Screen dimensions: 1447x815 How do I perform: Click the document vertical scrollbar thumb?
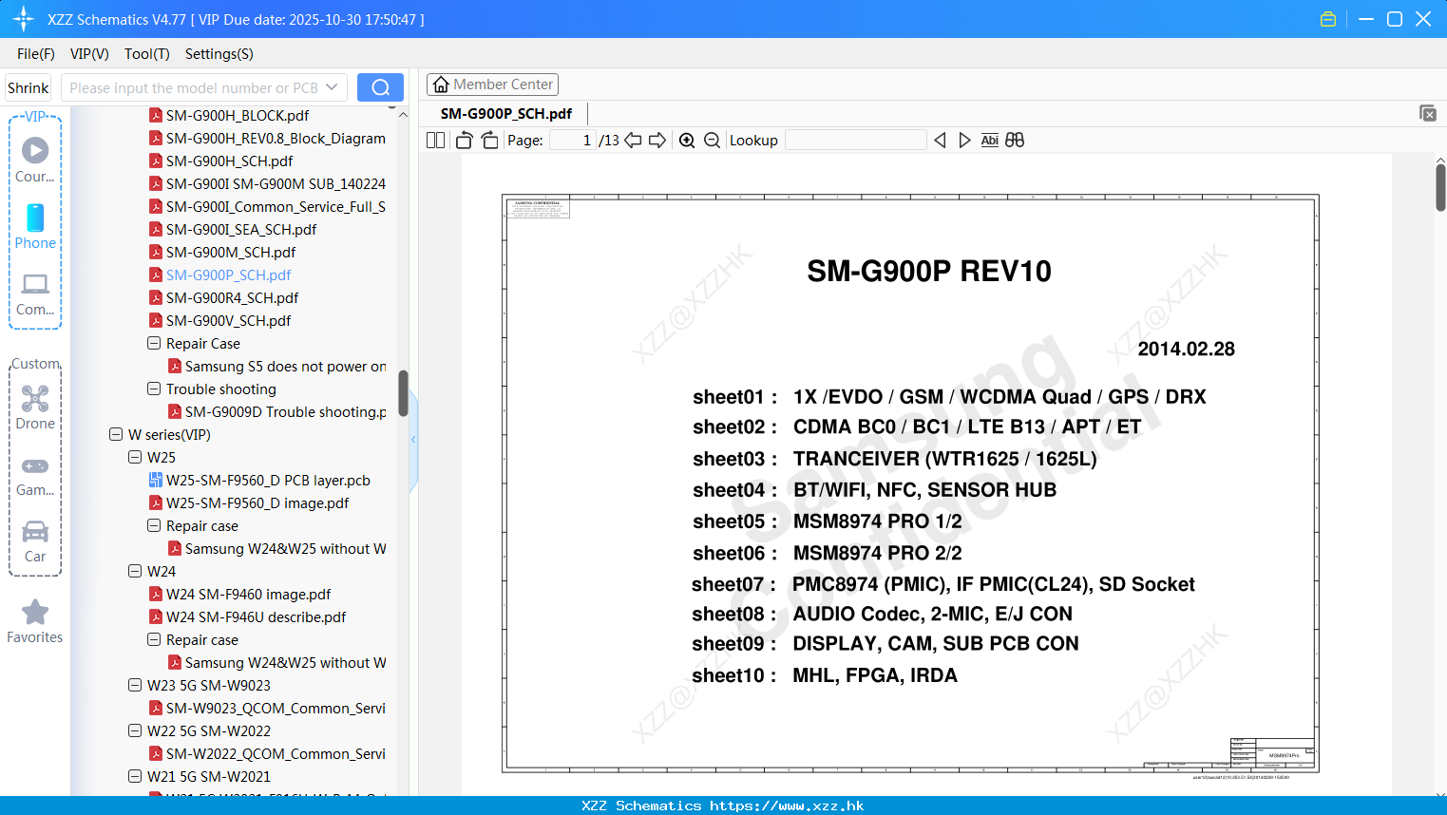point(1440,187)
